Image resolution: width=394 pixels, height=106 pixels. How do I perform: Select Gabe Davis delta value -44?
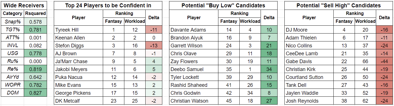tap(384, 61)
